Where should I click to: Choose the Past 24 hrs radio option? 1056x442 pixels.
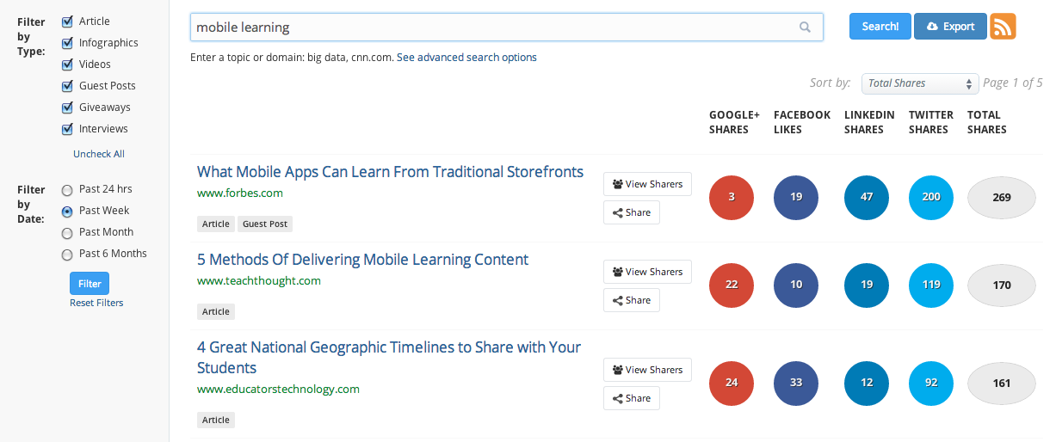click(x=67, y=190)
